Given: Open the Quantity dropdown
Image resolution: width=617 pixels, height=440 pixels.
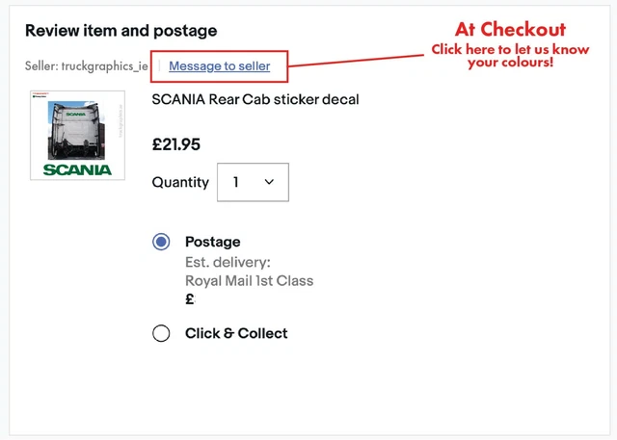Looking at the screenshot, I should [254, 182].
